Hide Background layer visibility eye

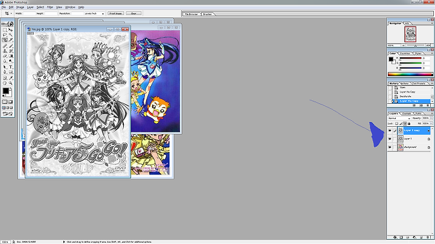[x=390, y=147]
